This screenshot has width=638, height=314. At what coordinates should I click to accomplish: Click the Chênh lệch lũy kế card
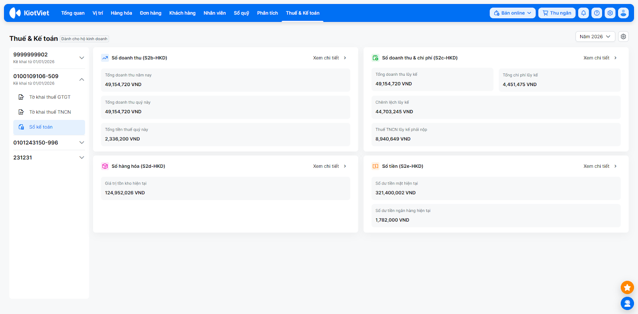(496, 107)
